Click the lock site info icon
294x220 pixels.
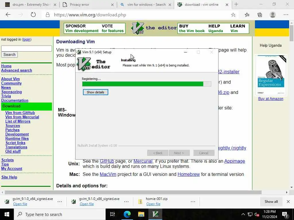click(48, 15)
